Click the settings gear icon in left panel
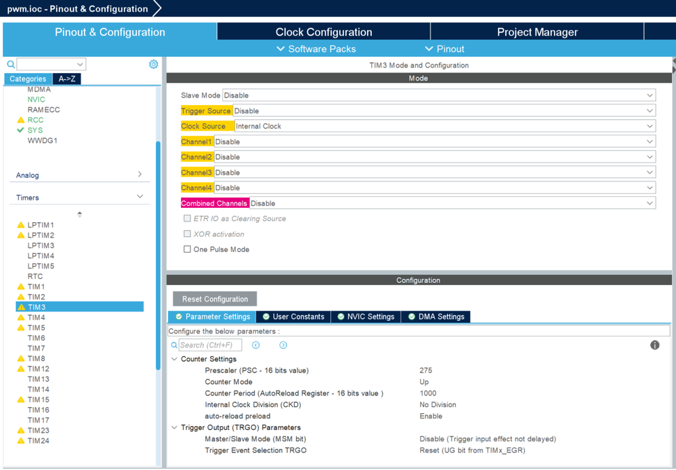Image resolution: width=676 pixels, height=470 pixels. 154,64
